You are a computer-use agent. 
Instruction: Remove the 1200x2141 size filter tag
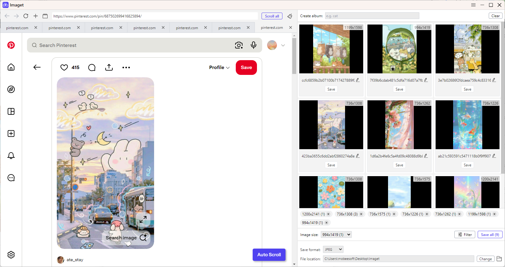pyautogui.click(x=328, y=214)
